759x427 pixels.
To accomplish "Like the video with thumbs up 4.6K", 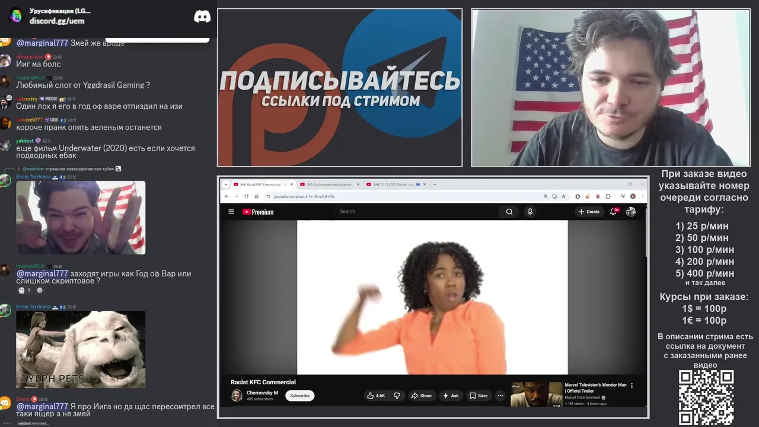I will click(376, 396).
